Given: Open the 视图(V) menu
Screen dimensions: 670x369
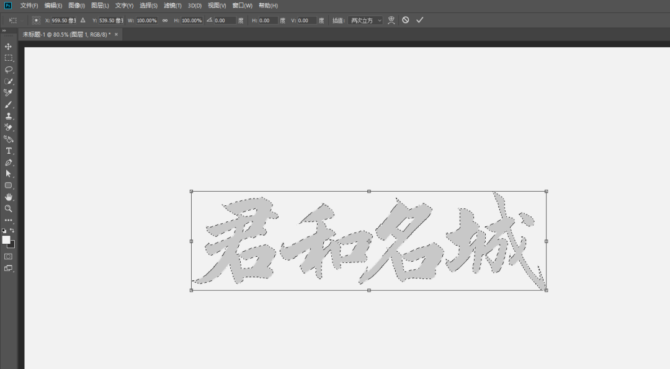Looking at the screenshot, I should click(217, 6).
